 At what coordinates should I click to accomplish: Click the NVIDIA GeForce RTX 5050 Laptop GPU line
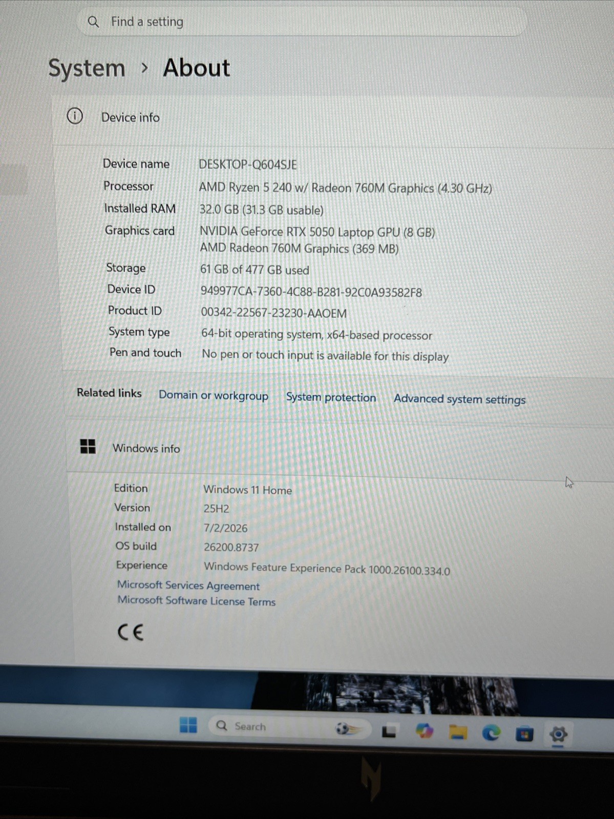point(317,232)
